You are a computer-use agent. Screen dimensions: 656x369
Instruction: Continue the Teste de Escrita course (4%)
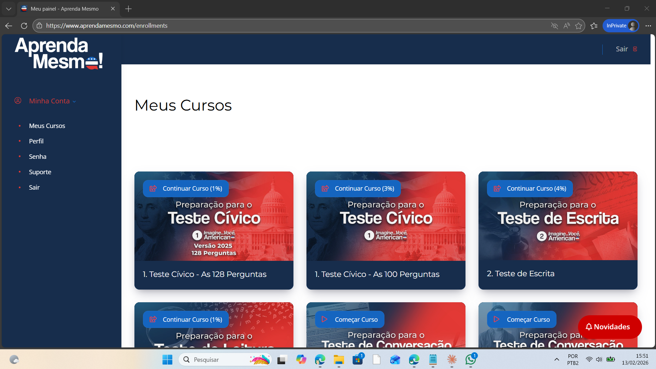pos(530,189)
